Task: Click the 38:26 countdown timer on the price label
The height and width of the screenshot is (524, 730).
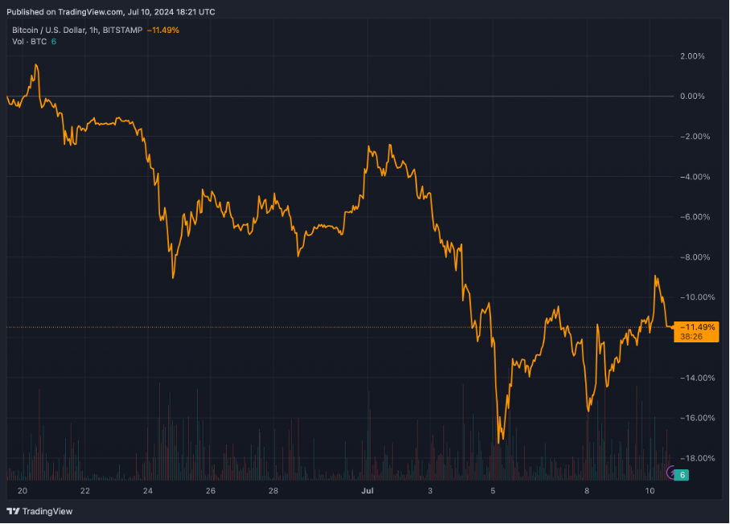Action: [691, 337]
